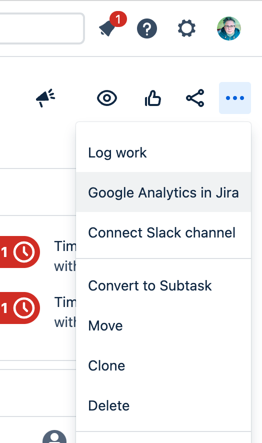Click the megaphone feedback icon

[45, 98]
